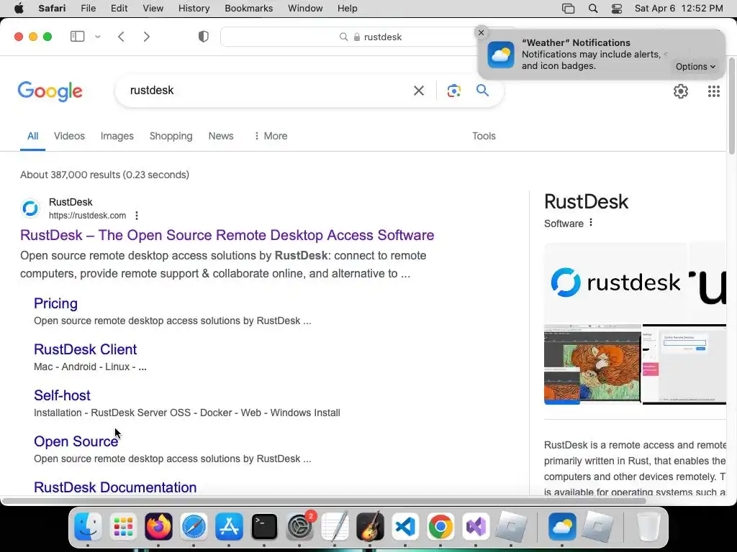The image size is (737, 552).
Task: Open the RustDesk Documentation sitelink
Action: [115, 487]
